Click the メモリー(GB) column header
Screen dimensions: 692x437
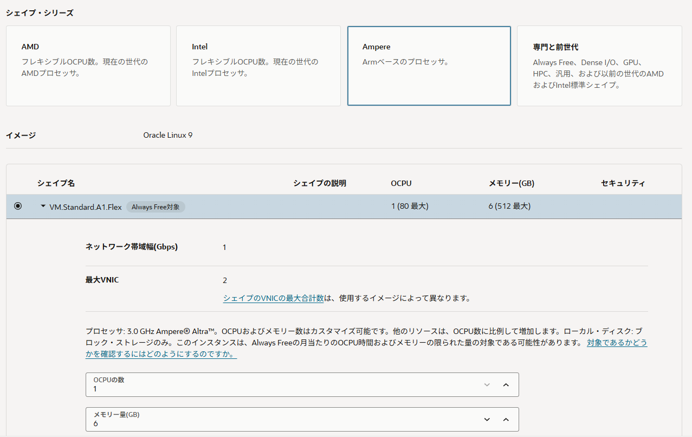512,183
